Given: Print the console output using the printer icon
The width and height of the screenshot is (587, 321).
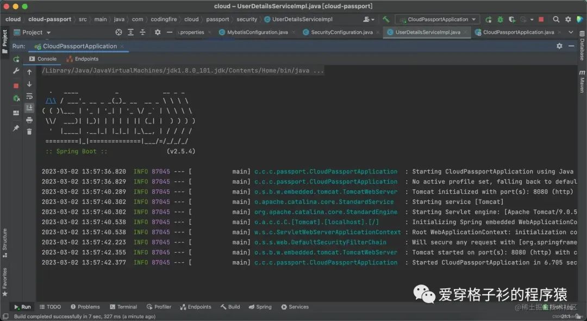Looking at the screenshot, I should [29, 119].
